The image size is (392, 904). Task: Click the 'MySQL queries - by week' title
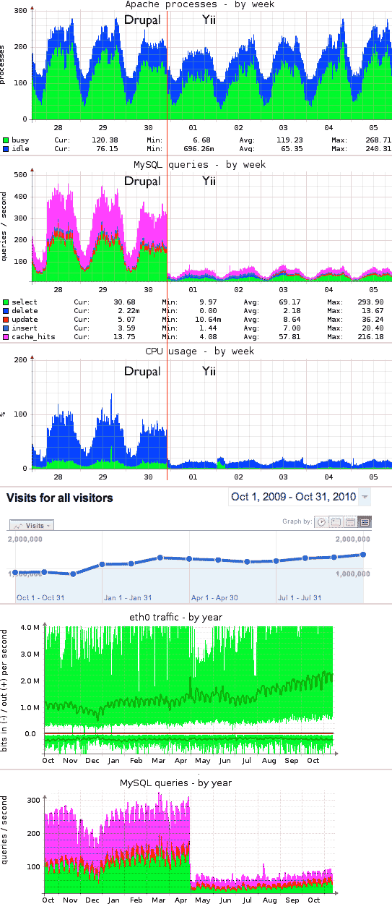(200, 164)
